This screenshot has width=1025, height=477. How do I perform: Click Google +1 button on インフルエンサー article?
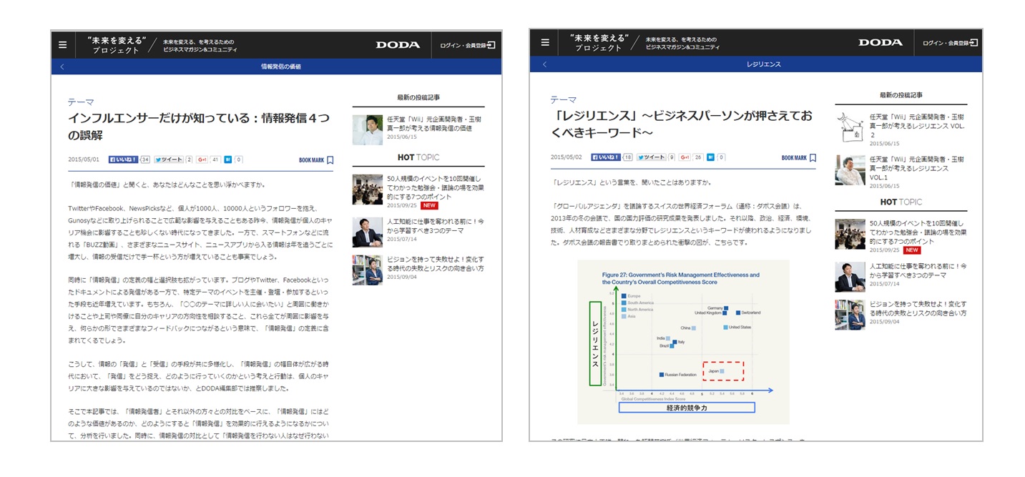[202, 159]
